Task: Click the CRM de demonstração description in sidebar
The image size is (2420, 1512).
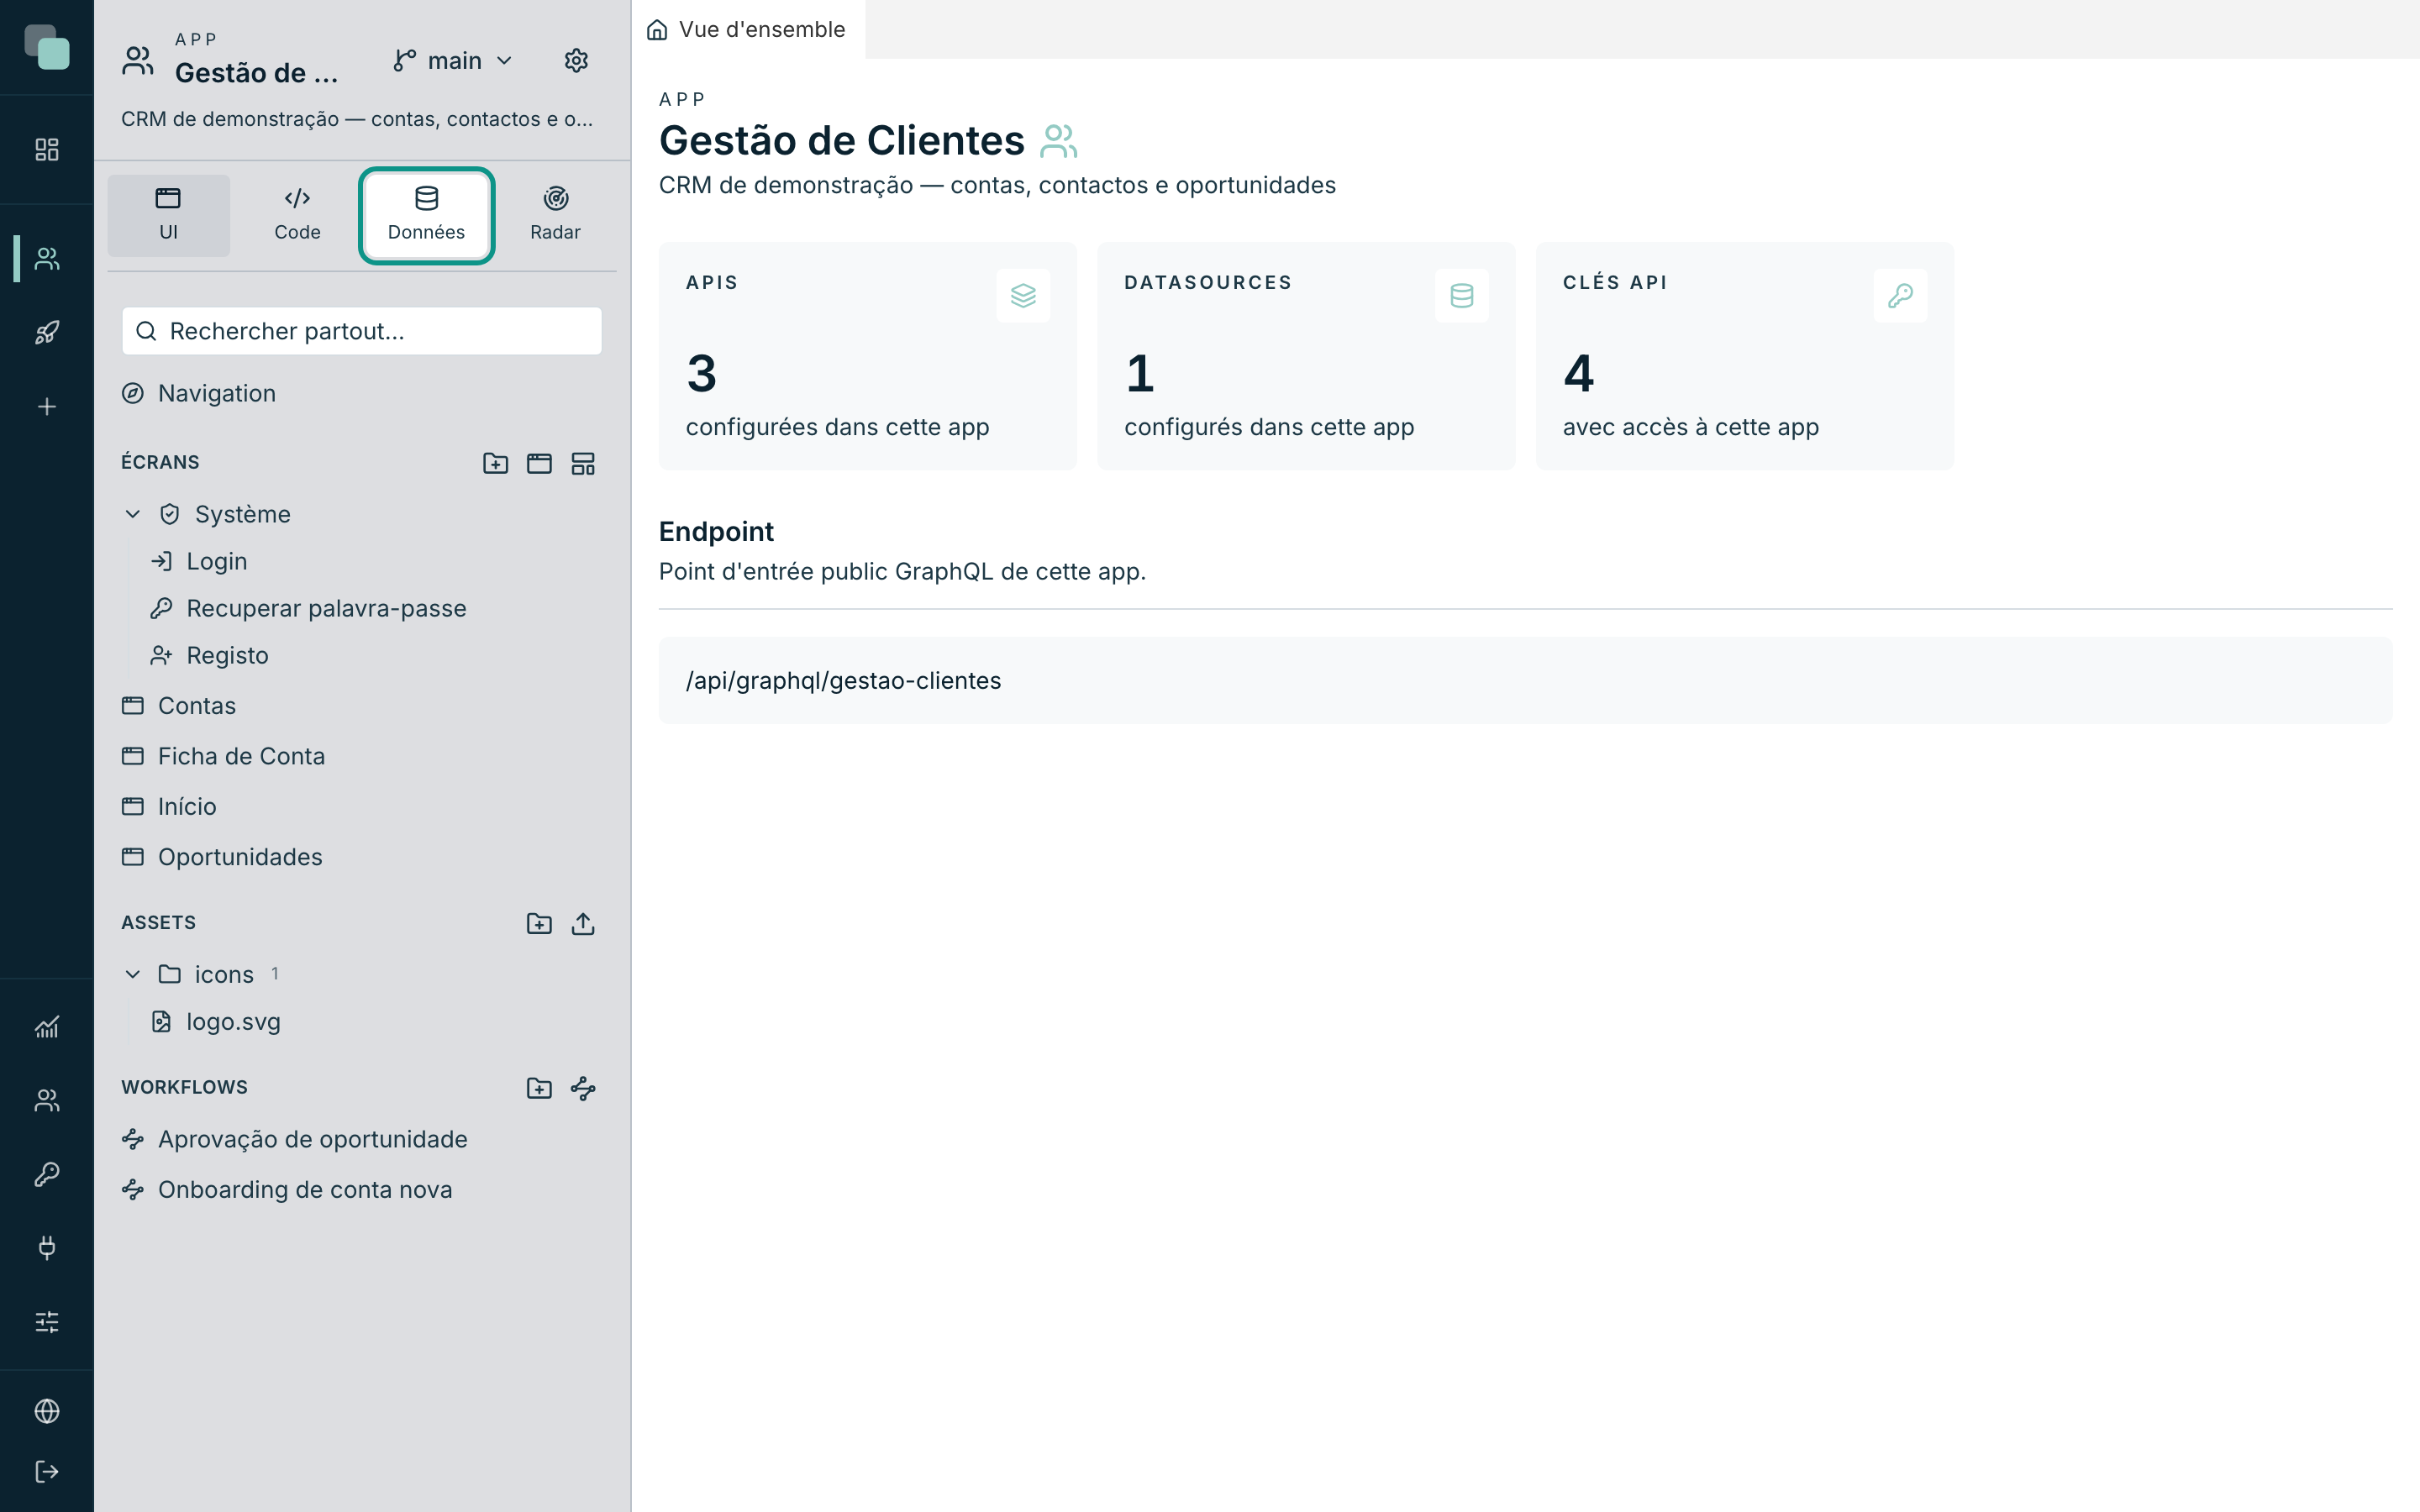Action: click(x=357, y=119)
